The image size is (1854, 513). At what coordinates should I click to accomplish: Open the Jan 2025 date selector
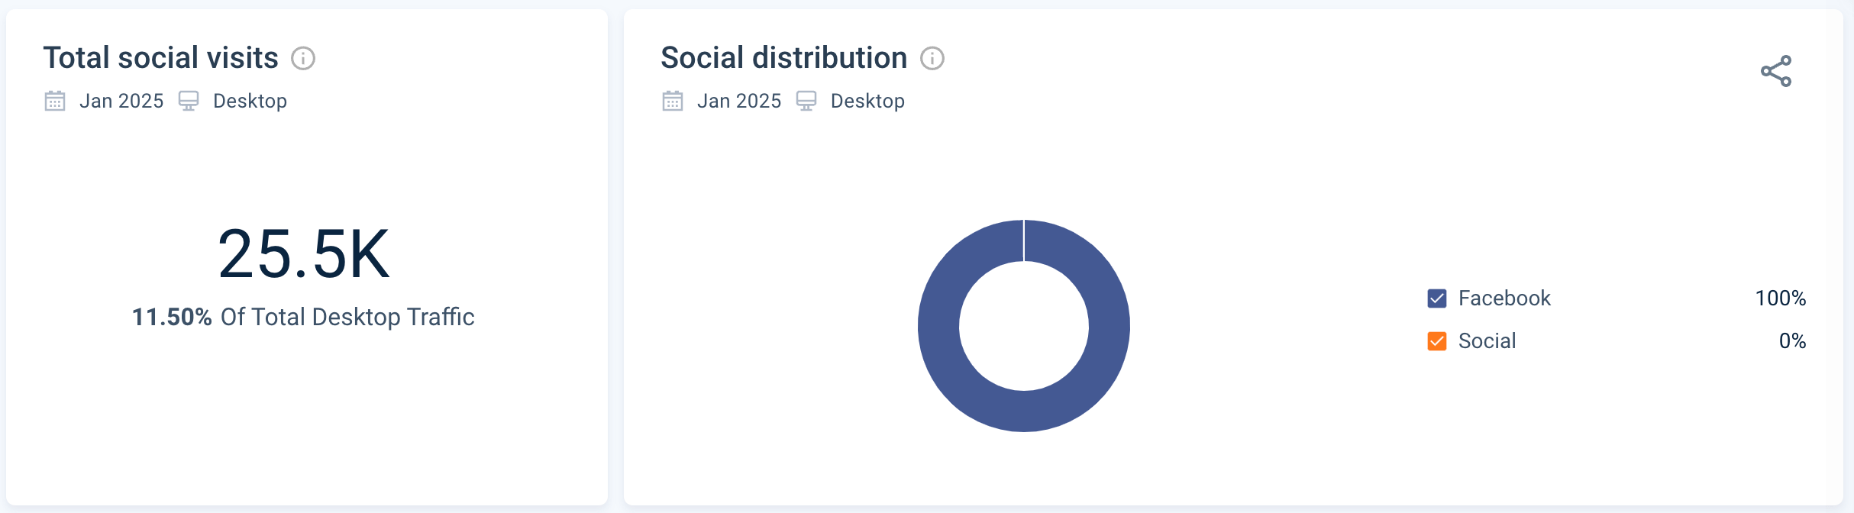[121, 100]
